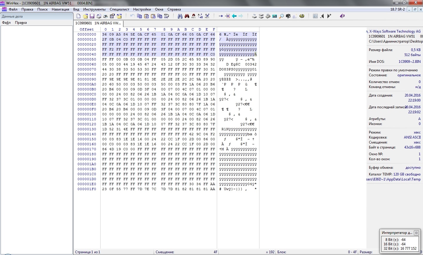
Task: Click the 120 GB свободно temp info
Action: click(407, 174)
